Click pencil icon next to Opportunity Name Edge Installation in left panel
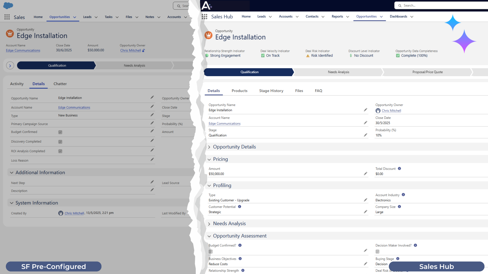The height and width of the screenshot is (274, 488). coord(152,97)
